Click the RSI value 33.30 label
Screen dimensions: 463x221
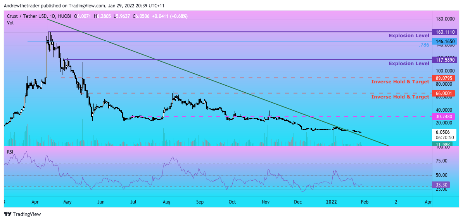pyautogui.click(x=441, y=185)
